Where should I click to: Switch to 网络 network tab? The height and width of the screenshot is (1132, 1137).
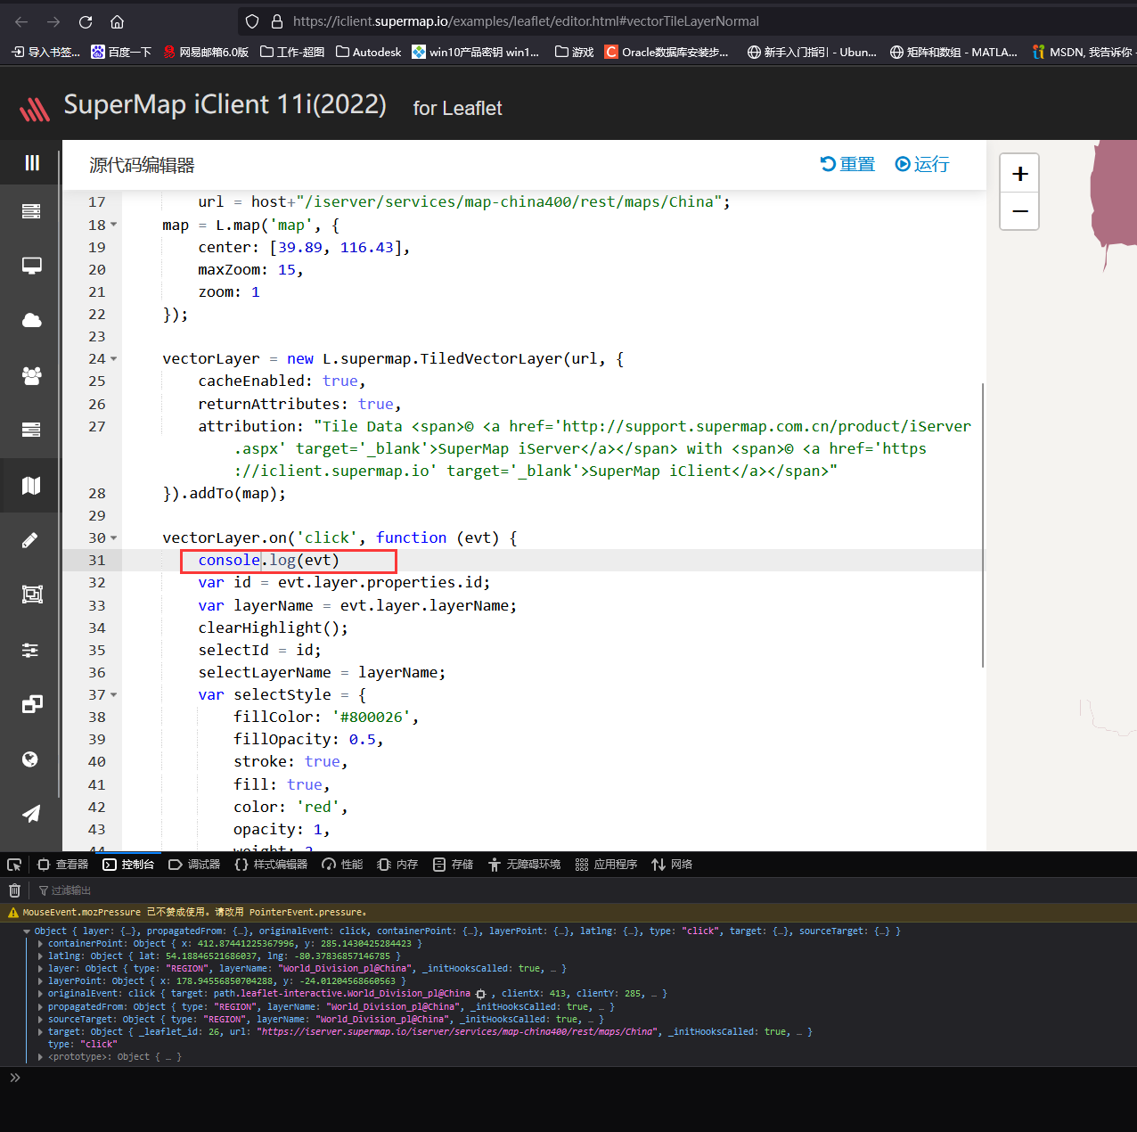point(672,865)
